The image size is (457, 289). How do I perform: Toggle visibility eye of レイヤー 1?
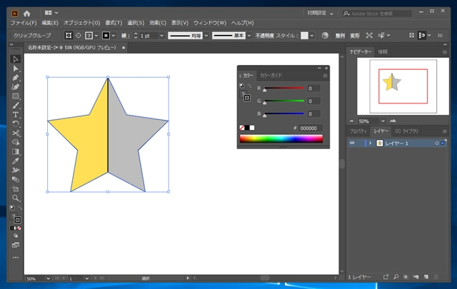click(x=352, y=143)
